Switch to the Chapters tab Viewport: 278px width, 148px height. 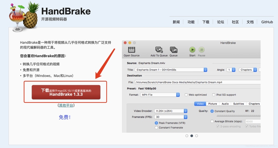[x=254, y=104]
